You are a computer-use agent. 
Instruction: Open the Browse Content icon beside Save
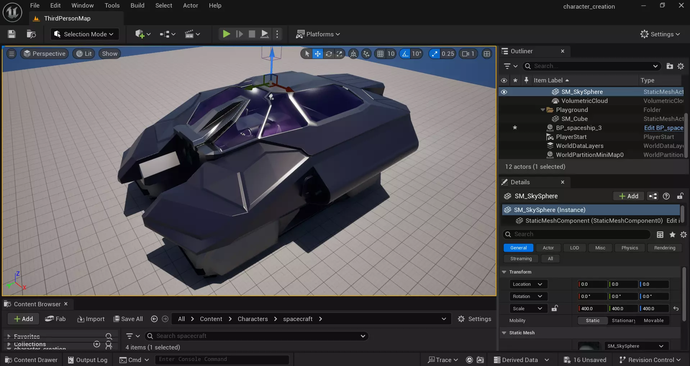(31, 34)
